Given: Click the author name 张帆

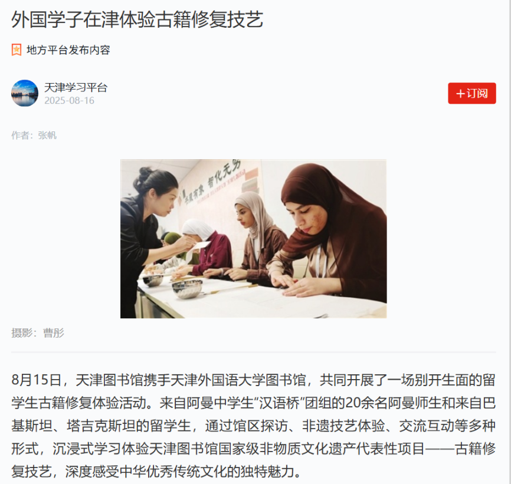Looking at the screenshot, I should click(x=47, y=135).
